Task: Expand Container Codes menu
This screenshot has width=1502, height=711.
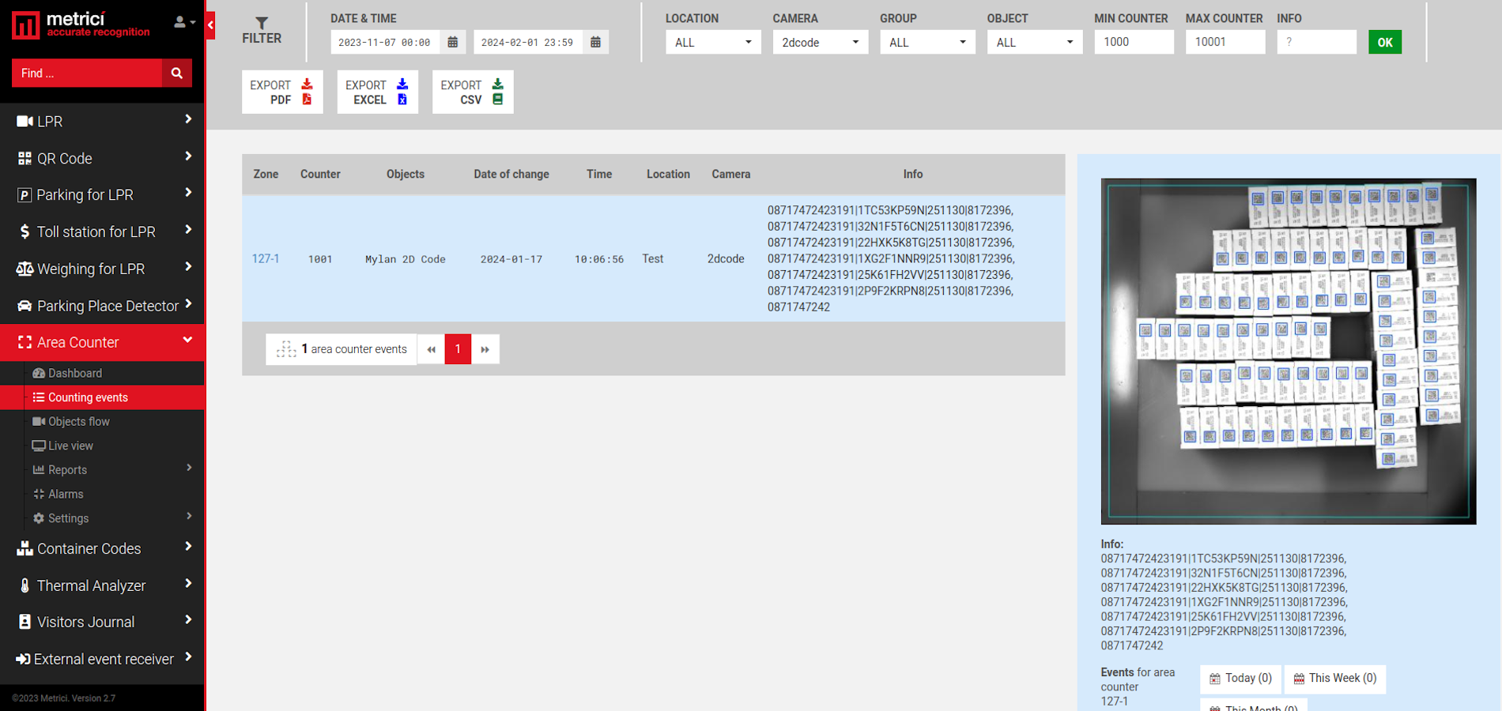Action: (102, 548)
